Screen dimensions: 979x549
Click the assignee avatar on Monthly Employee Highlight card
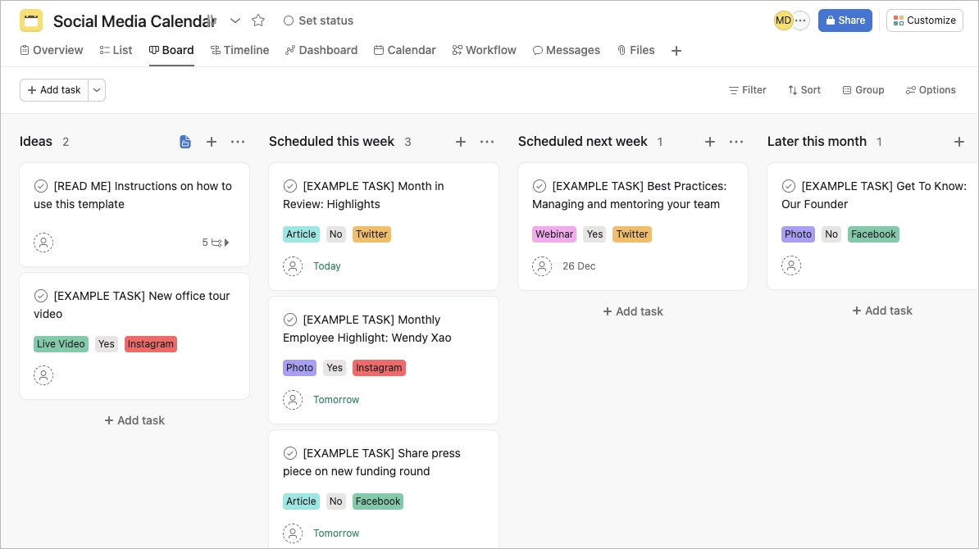293,400
